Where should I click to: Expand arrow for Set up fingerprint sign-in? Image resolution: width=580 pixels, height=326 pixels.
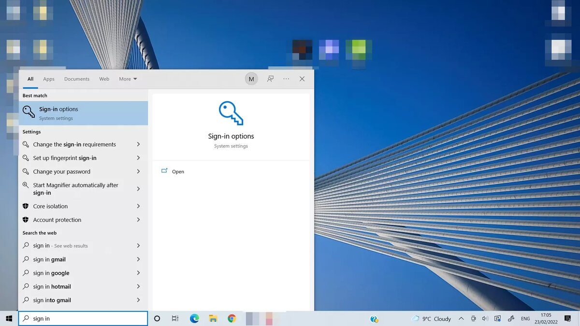coord(138,158)
